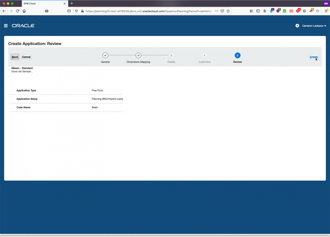Open the Firefox application menu
The height and width of the screenshot is (237, 330).
(326, 10)
